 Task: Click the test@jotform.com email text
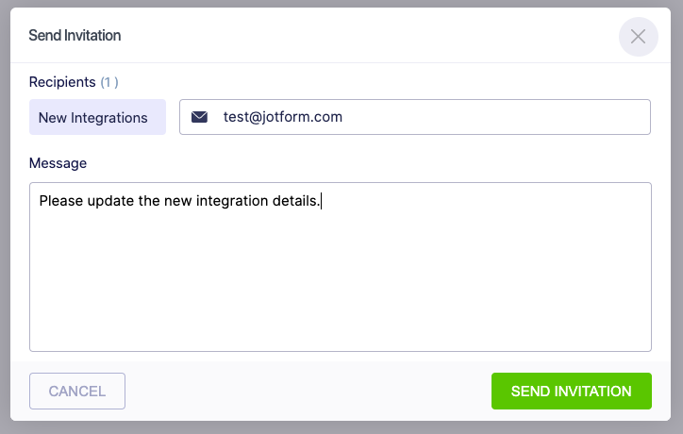pyautogui.click(x=282, y=117)
